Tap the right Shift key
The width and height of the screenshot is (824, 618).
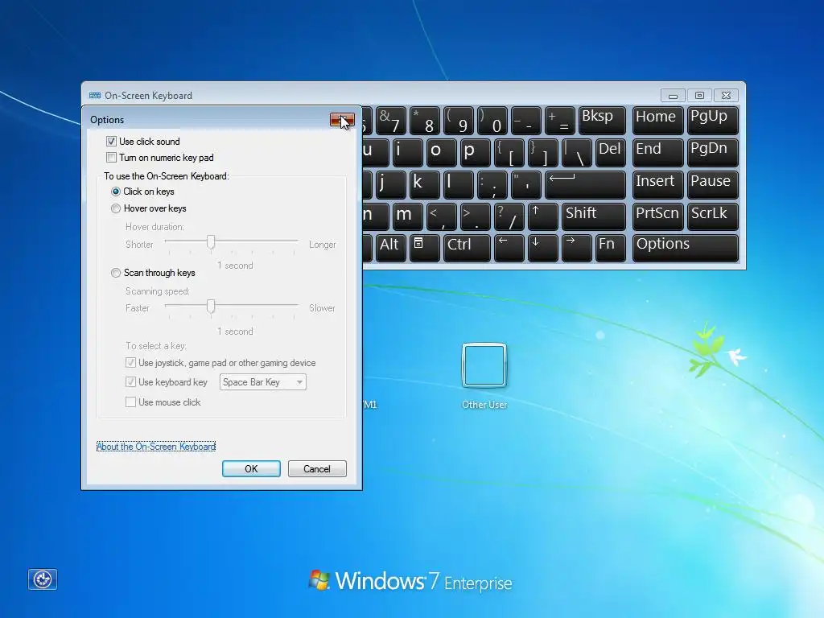point(593,216)
